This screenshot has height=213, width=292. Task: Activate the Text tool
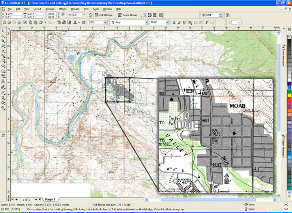pyautogui.click(x=3, y=81)
